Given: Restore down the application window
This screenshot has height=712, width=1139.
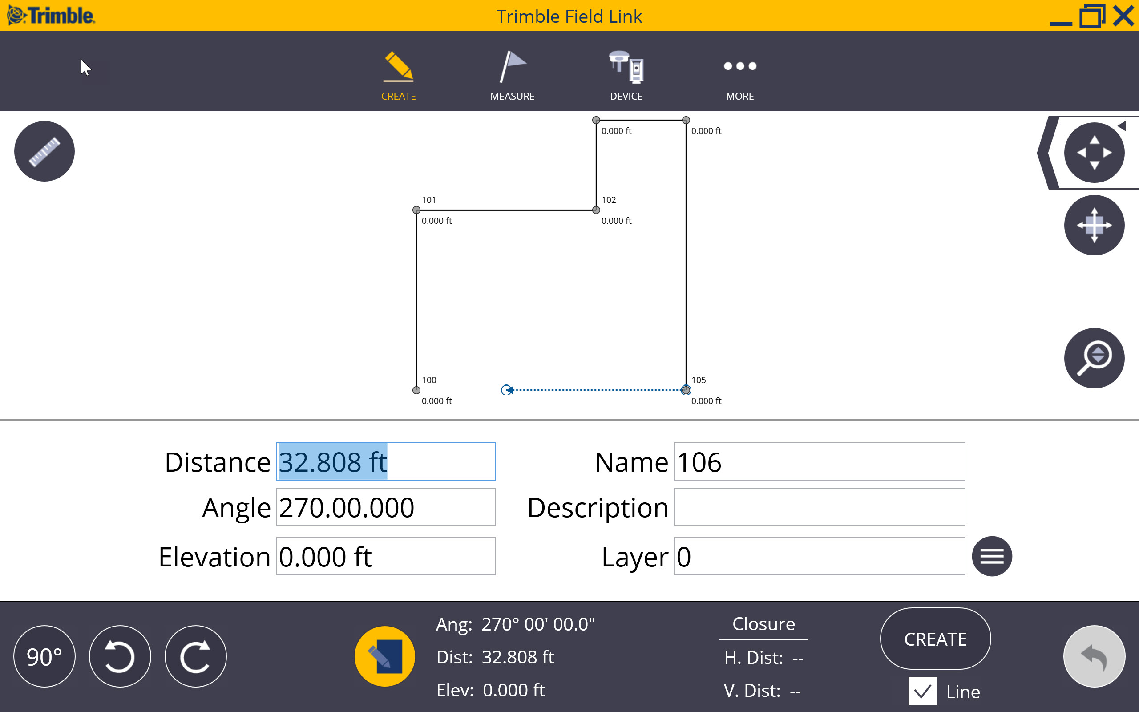Looking at the screenshot, I should [x=1092, y=16].
